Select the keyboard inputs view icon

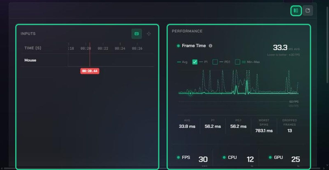coord(137,34)
